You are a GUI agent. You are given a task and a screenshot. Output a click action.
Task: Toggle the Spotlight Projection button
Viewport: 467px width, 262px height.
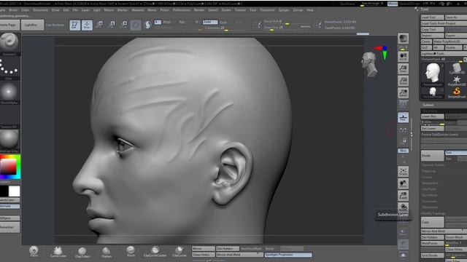(288, 255)
